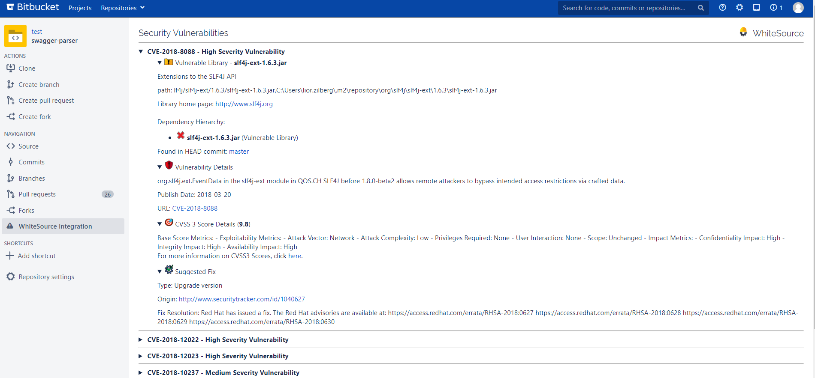Click Add shortcut

(x=37, y=256)
